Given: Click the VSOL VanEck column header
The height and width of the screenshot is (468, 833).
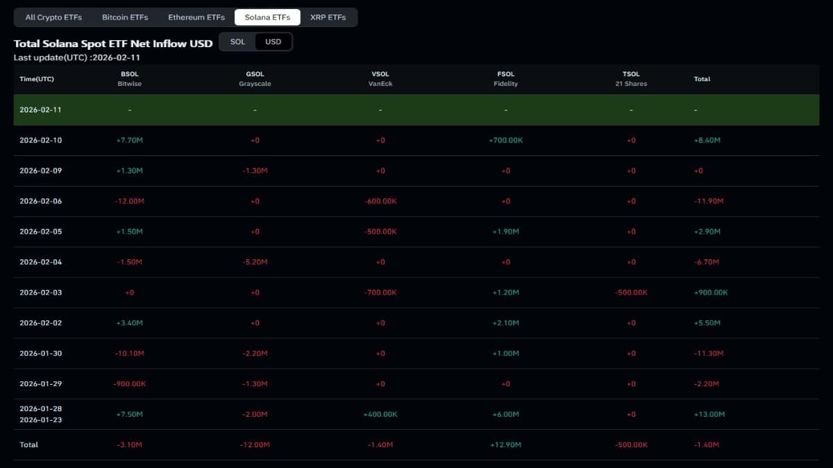Looking at the screenshot, I should click(380, 79).
